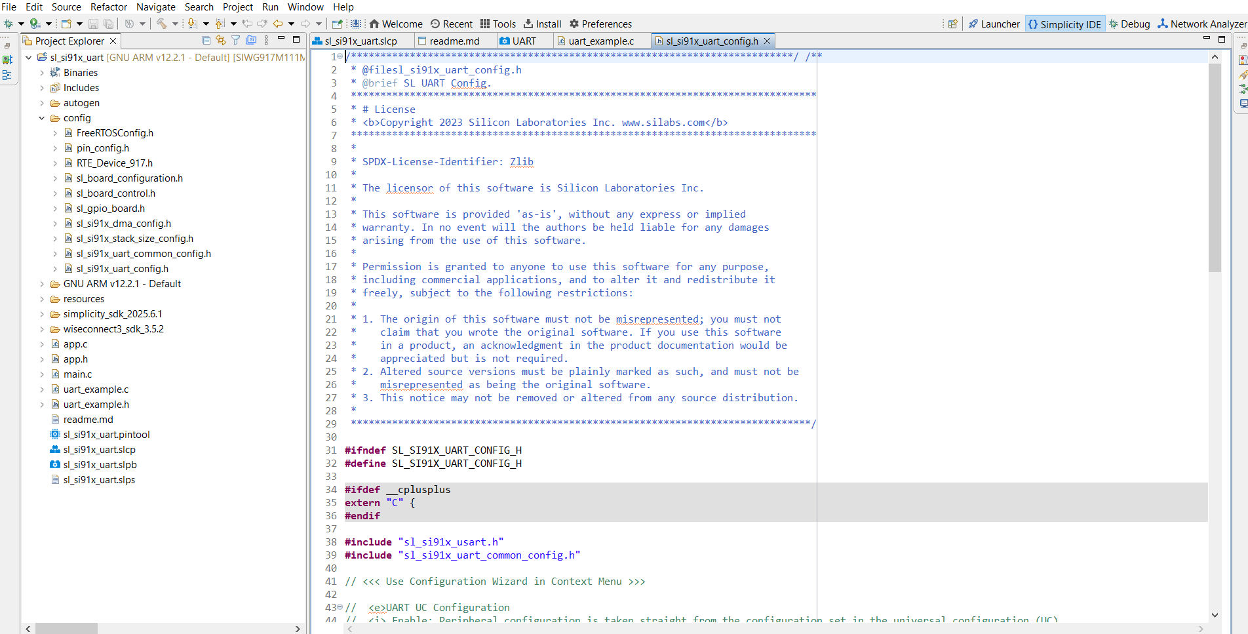The width and height of the screenshot is (1248, 634).
Task: Switch to the uart_example.c editor tab
Action: [x=601, y=41]
